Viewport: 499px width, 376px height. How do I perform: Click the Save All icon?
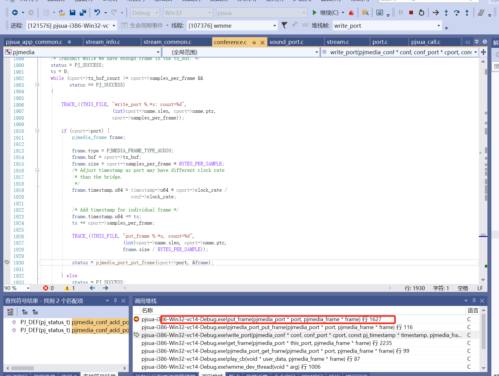tap(83, 13)
